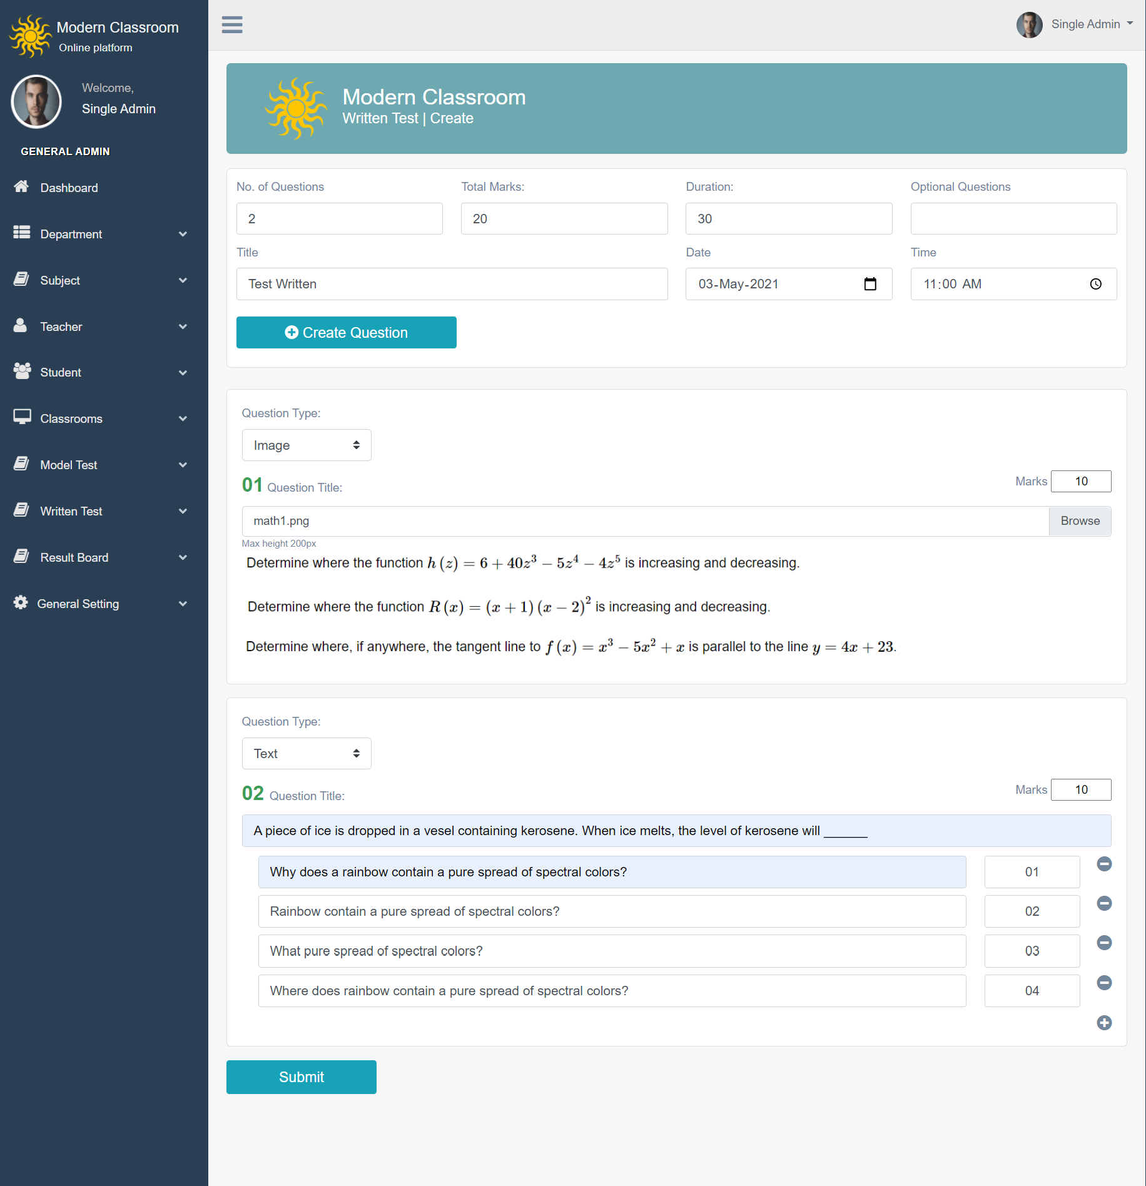Click the Title field with Test Written
The width and height of the screenshot is (1146, 1186).
[x=452, y=284]
